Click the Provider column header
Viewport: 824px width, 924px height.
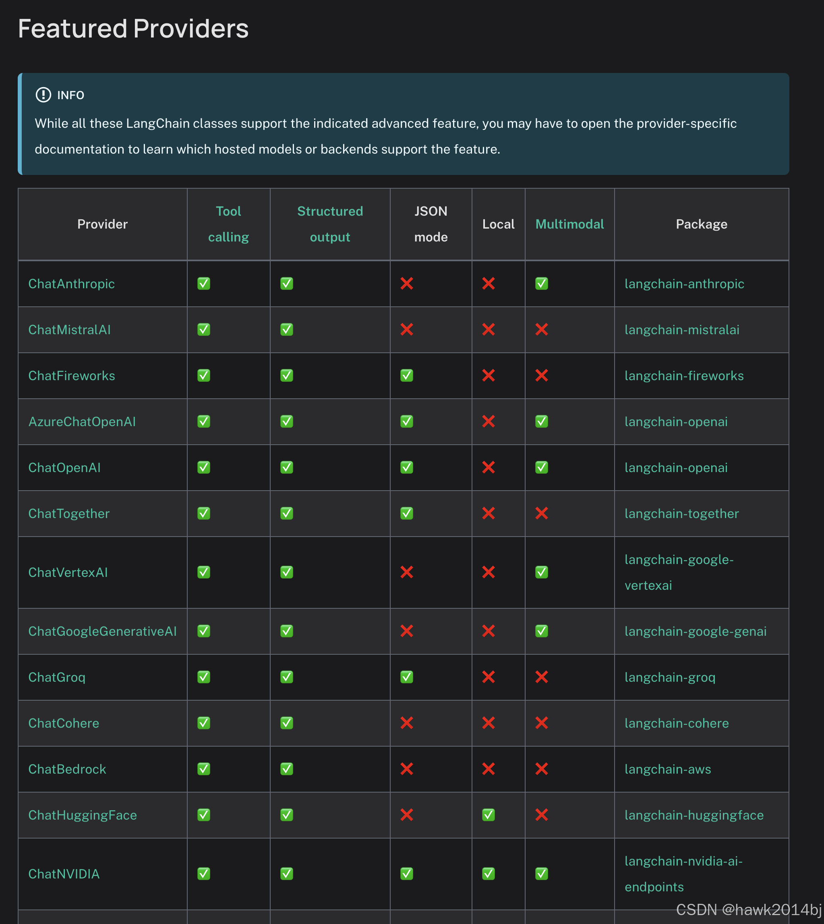click(102, 224)
